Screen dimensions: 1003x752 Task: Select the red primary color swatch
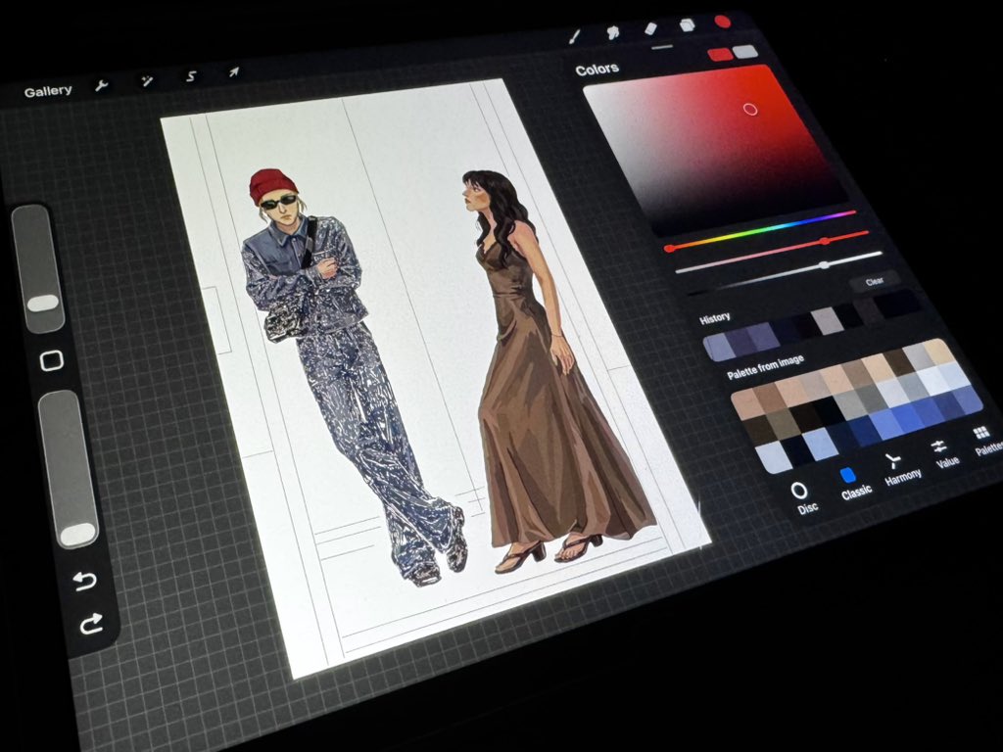point(720,55)
